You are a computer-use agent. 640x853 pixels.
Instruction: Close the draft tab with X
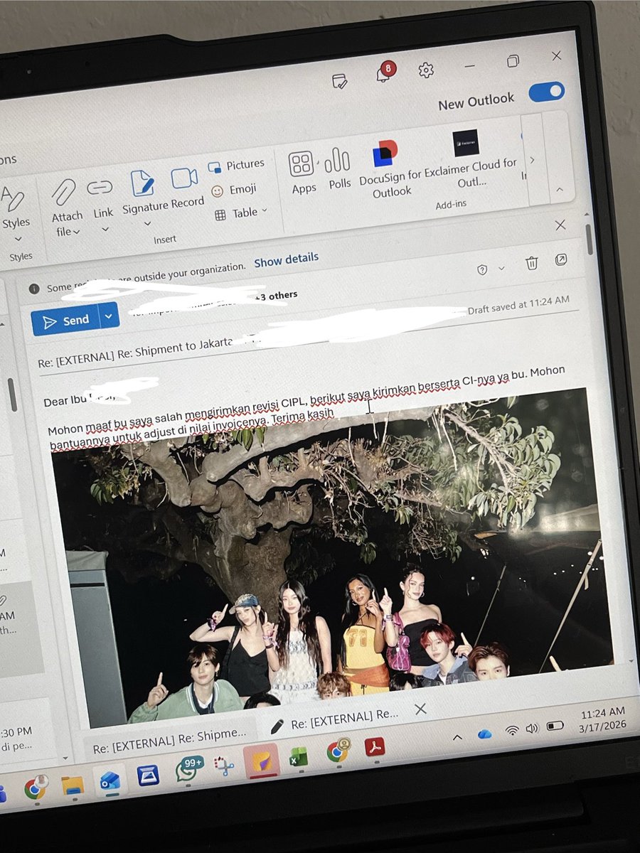pyautogui.click(x=420, y=709)
